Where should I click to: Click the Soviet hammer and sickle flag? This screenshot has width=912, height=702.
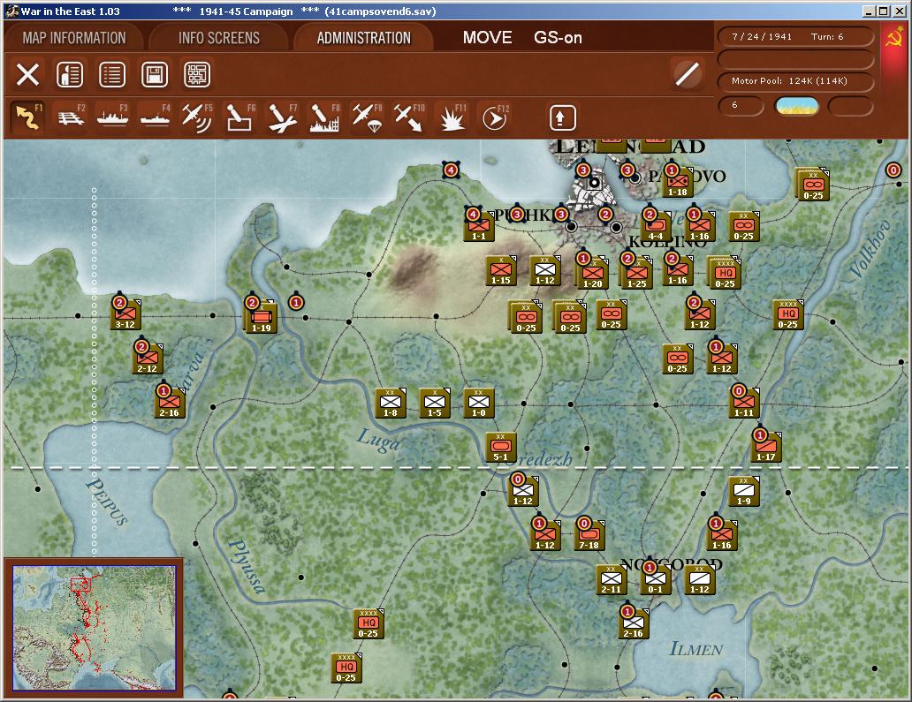tap(894, 38)
